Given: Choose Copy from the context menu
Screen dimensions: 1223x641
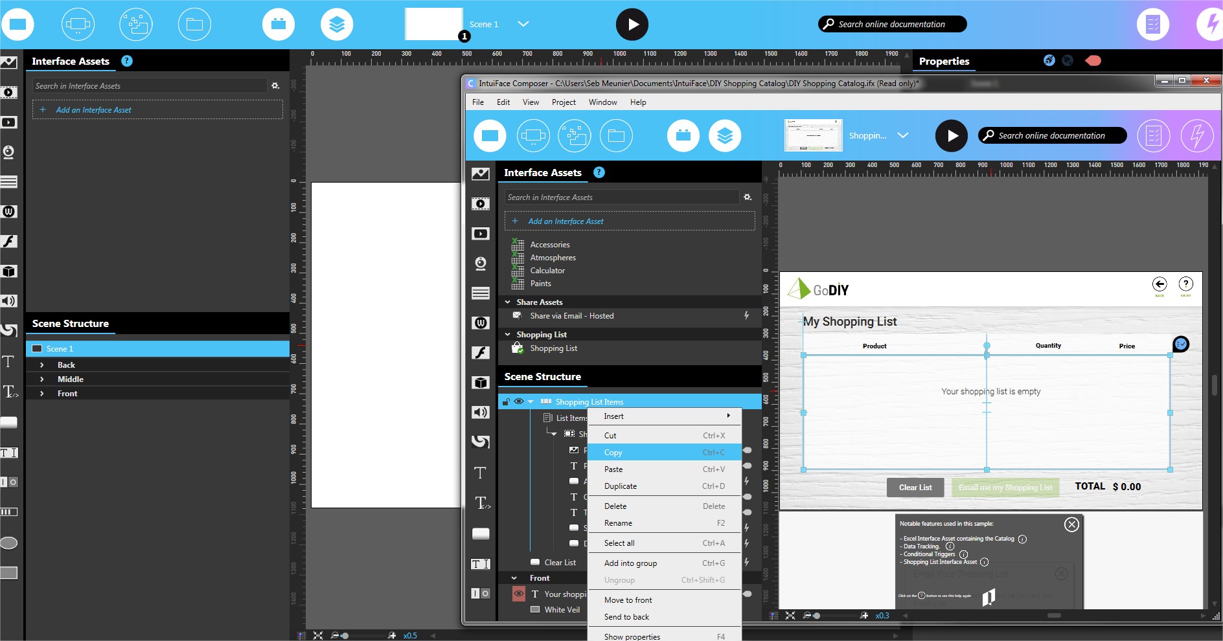Looking at the screenshot, I should click(613, 453).
